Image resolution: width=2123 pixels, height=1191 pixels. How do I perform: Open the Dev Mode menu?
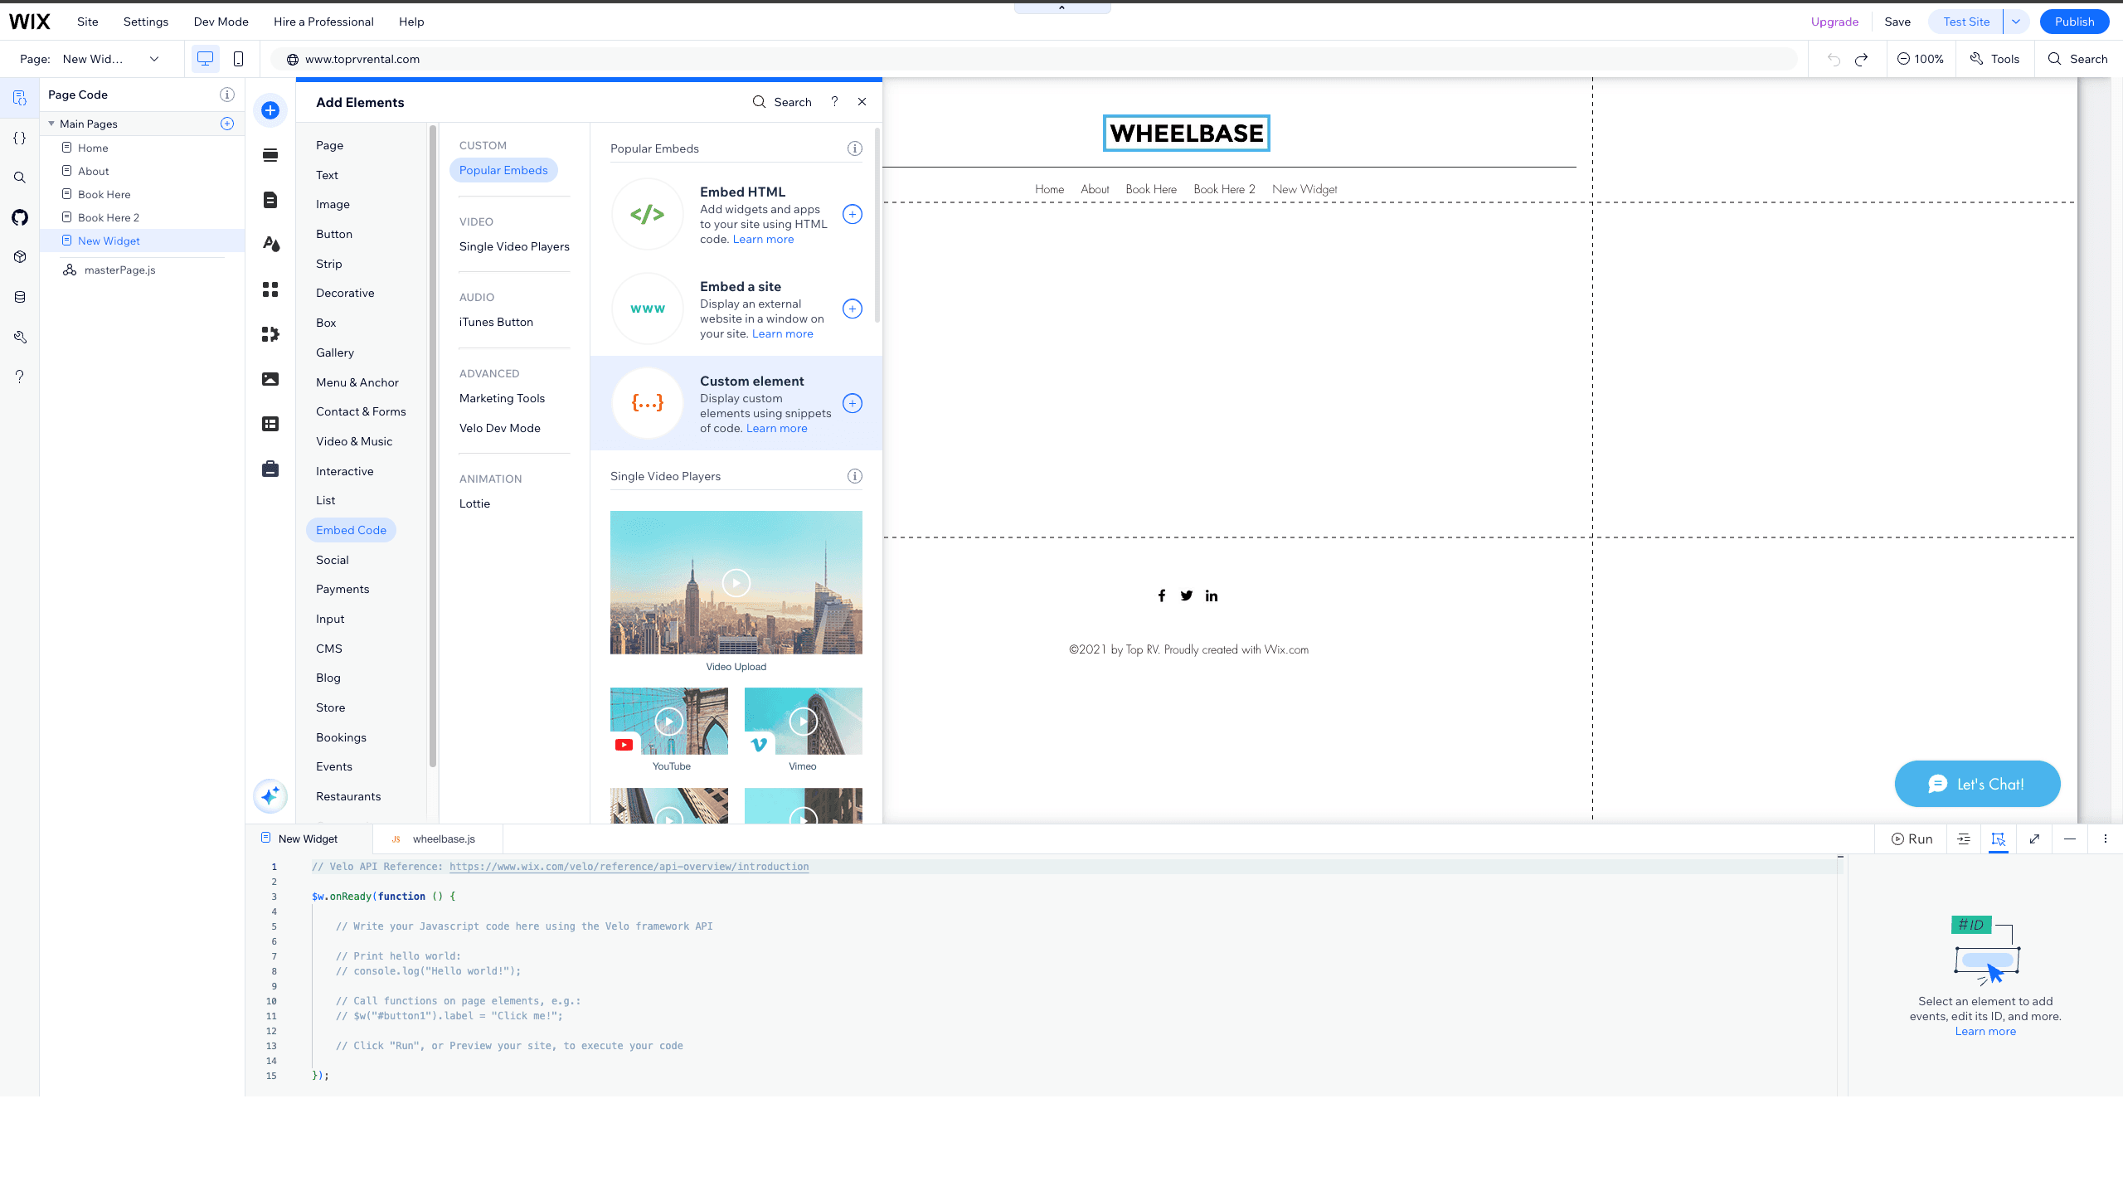(x=220, y=22)
